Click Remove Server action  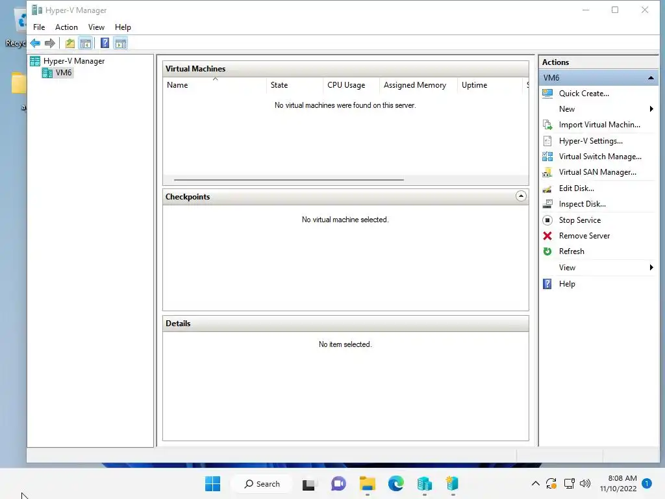[584, 236]
